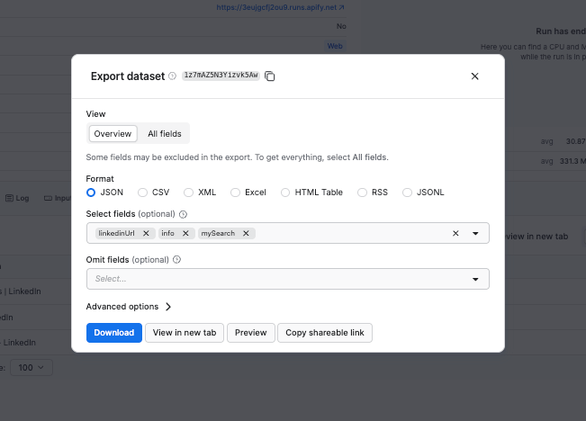The width and height of the screenshot is (586, 421).
Task: Open the Log tab in background page
Action: (x=17, y=198)
